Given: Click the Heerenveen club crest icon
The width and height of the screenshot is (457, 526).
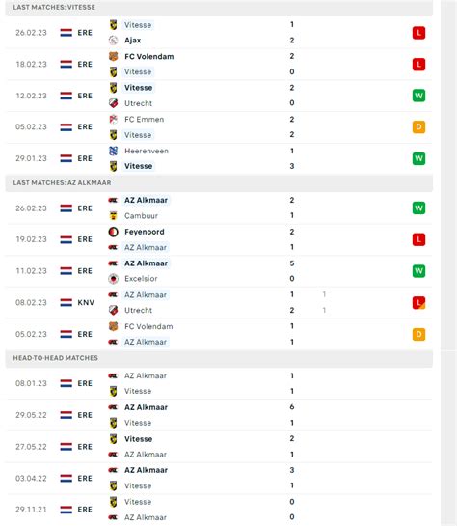Looking at the screenshot, I should pos(113,151).
